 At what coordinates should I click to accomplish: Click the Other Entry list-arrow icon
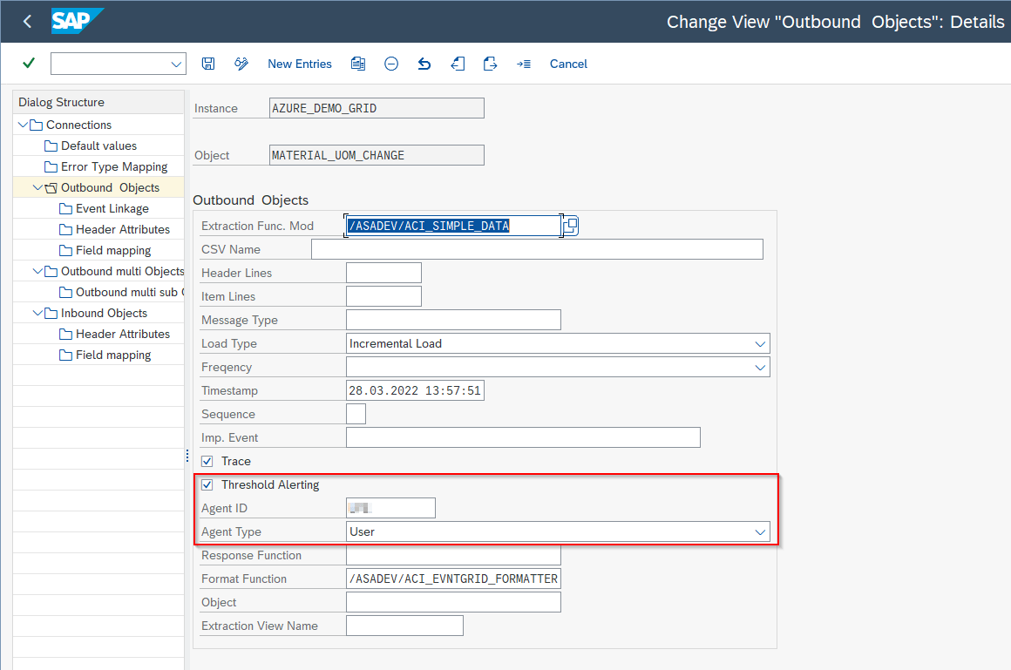[524, 64]
